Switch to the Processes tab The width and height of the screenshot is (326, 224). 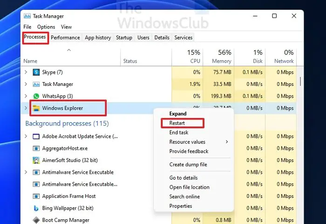tap(35, 37)
